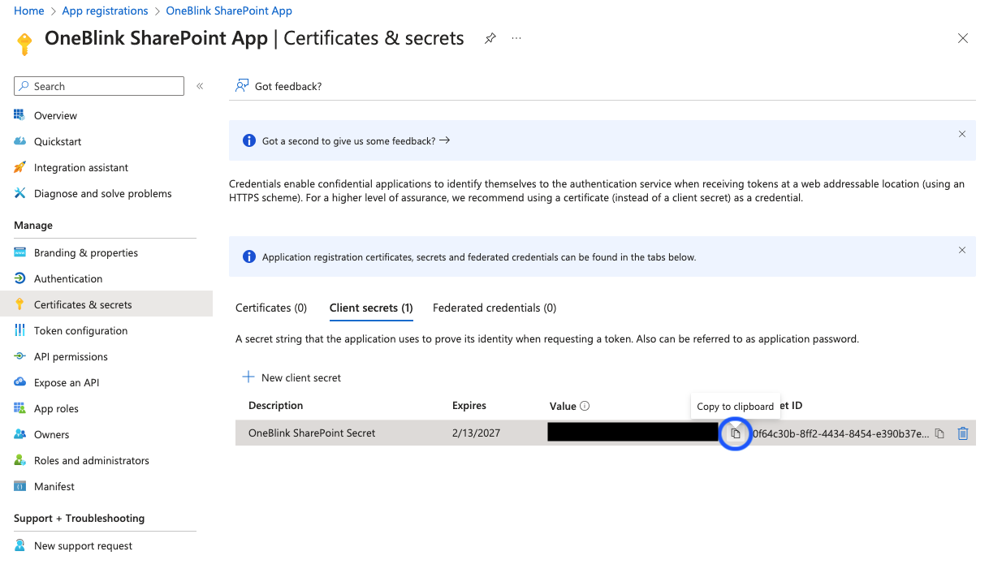This screenshot has height=573, width=989.
Task: Go to Home breadcrumb
Action: (29, 11)
